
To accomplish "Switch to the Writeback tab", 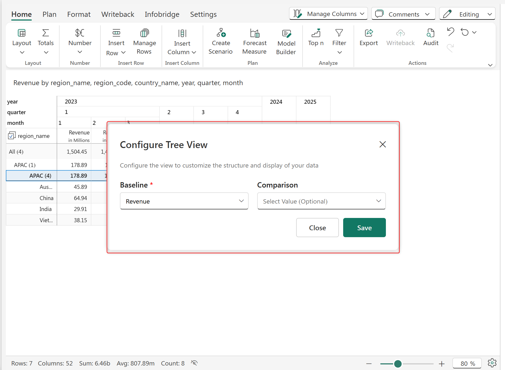I will coord(118,14).
